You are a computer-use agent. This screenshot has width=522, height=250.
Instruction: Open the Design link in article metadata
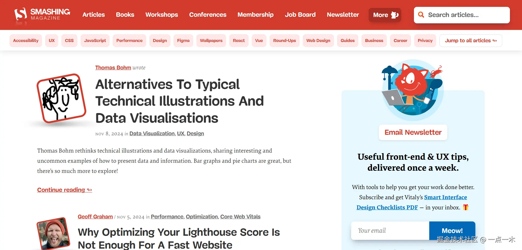pyautogui.click(x=195, y=133)
